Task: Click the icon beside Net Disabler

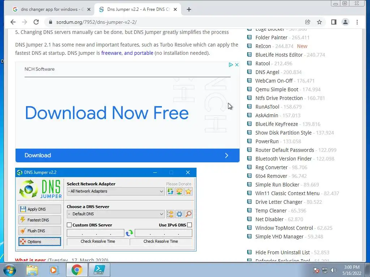Action: 249,219
